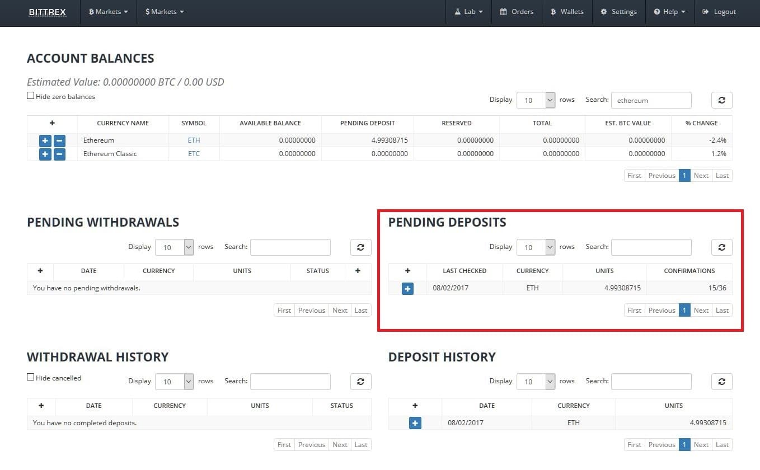Click Logout in the top bar
The width and height of the screenshot is (760, 470).
[x=719, y=11]
